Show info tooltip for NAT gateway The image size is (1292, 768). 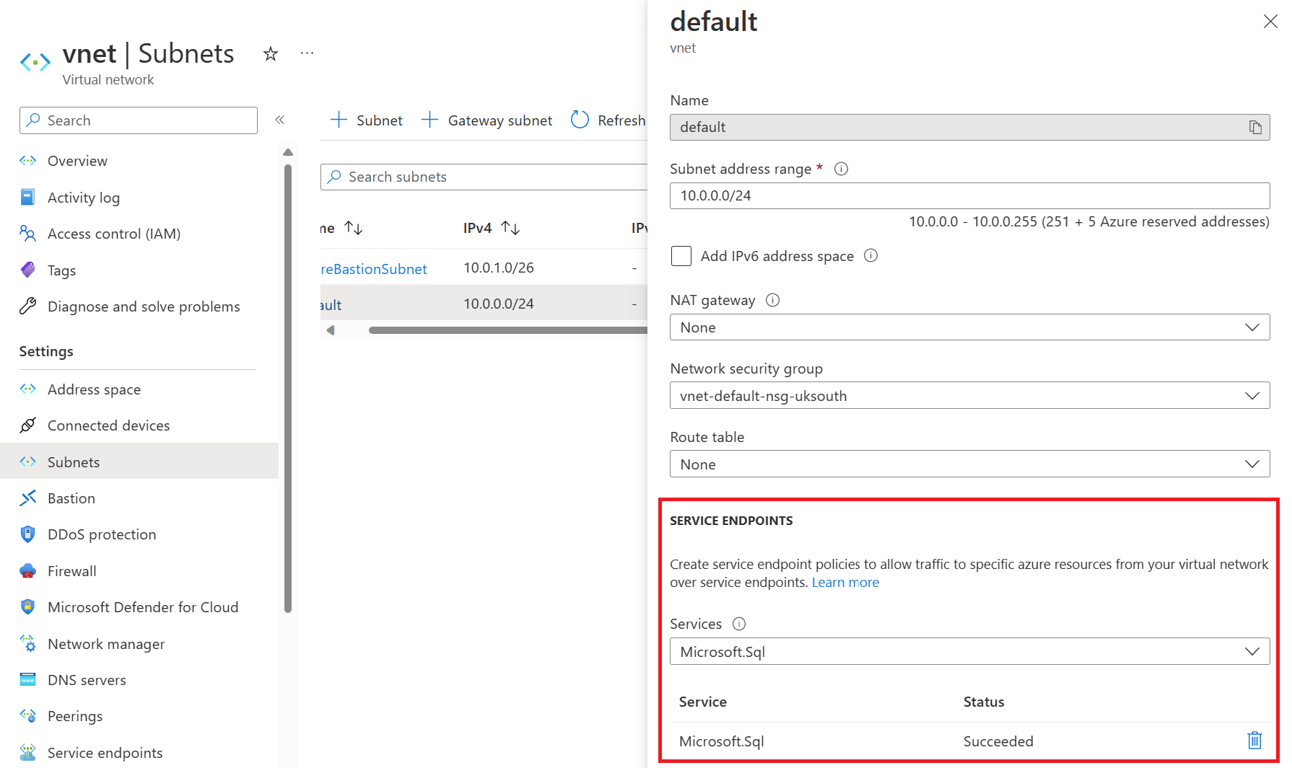pos(772,300)
